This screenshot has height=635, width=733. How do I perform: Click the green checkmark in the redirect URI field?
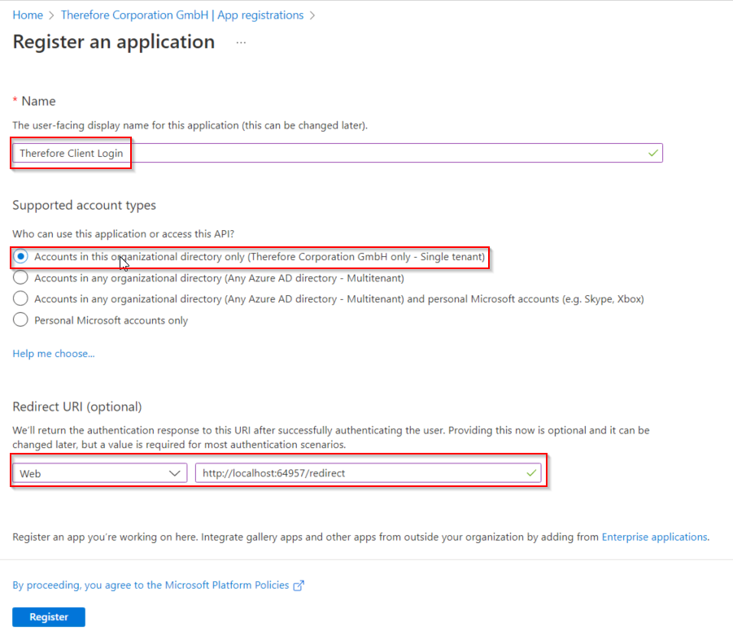point(531,473)
